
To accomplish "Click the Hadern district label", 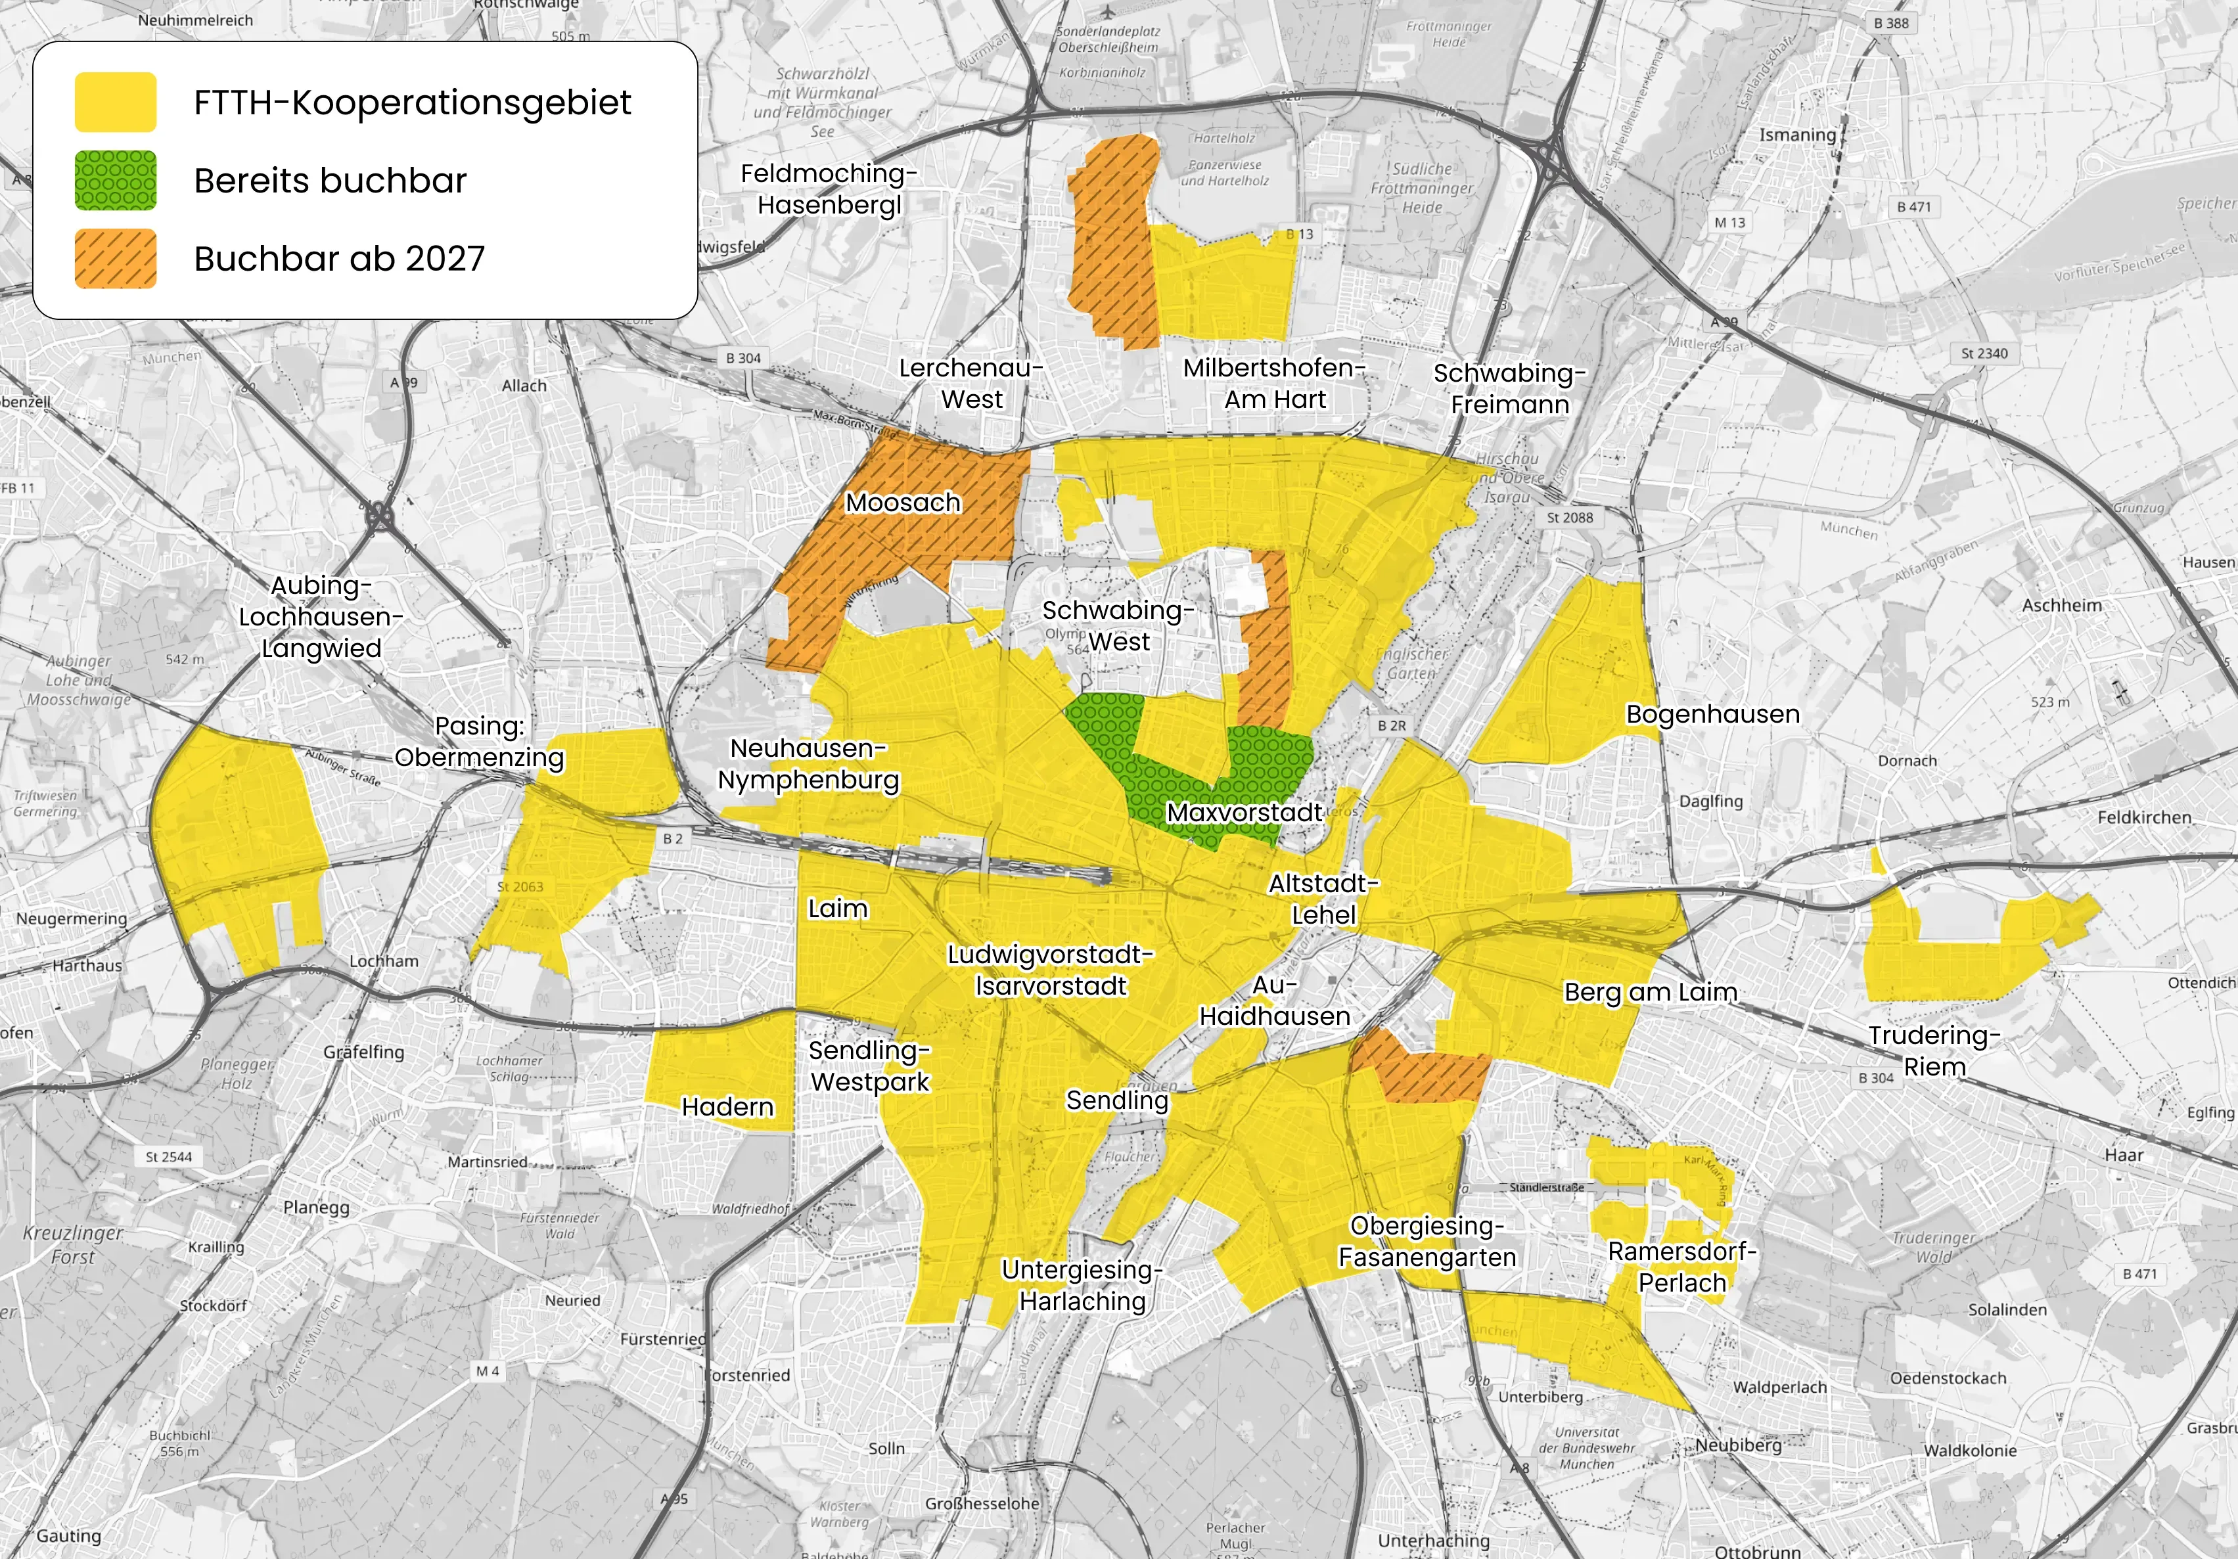I will coord(727,1107).
